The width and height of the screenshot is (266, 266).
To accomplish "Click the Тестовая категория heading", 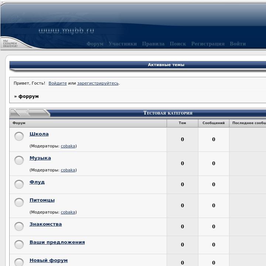I will point(168,113).
